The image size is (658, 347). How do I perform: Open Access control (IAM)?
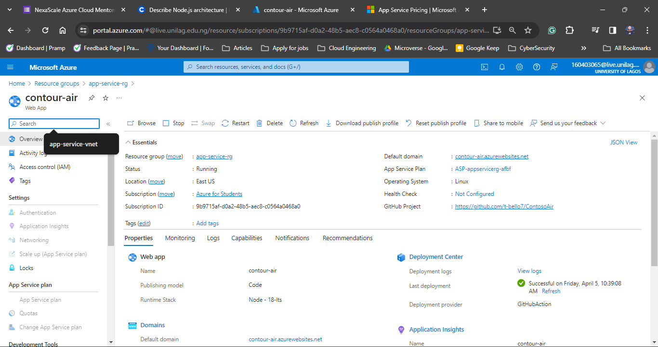point(39,167)
